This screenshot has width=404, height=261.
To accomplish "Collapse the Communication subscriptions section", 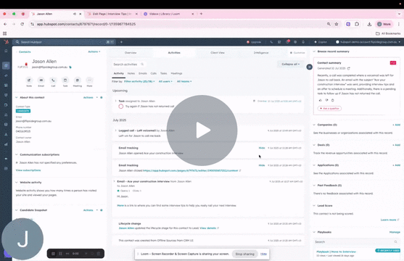I will click(17, 154).
